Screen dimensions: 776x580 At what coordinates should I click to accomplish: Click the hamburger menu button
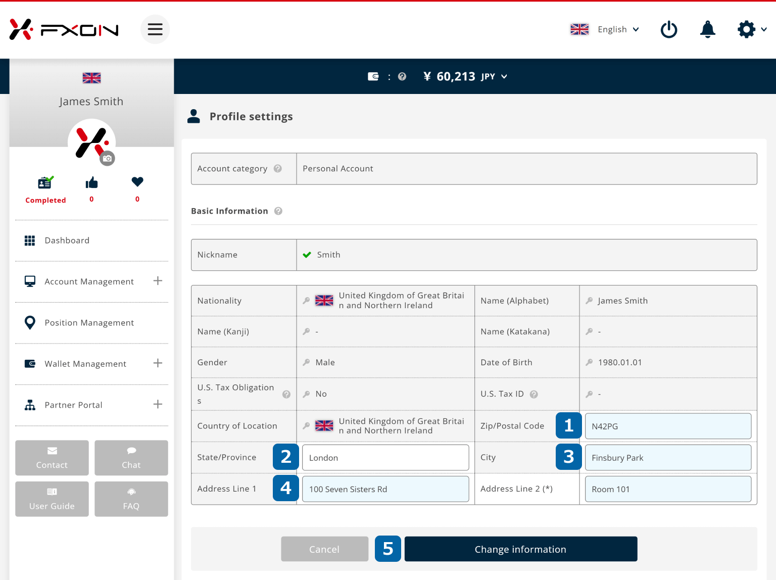click(155, 29)
